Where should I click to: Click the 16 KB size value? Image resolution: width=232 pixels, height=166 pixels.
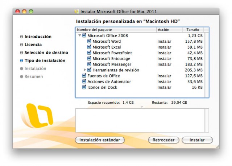[x=197, y=87]
